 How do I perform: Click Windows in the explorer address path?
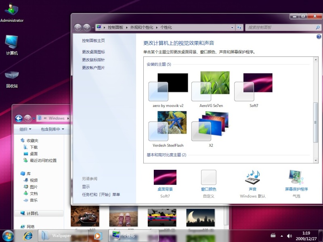[x=57, y=118]
